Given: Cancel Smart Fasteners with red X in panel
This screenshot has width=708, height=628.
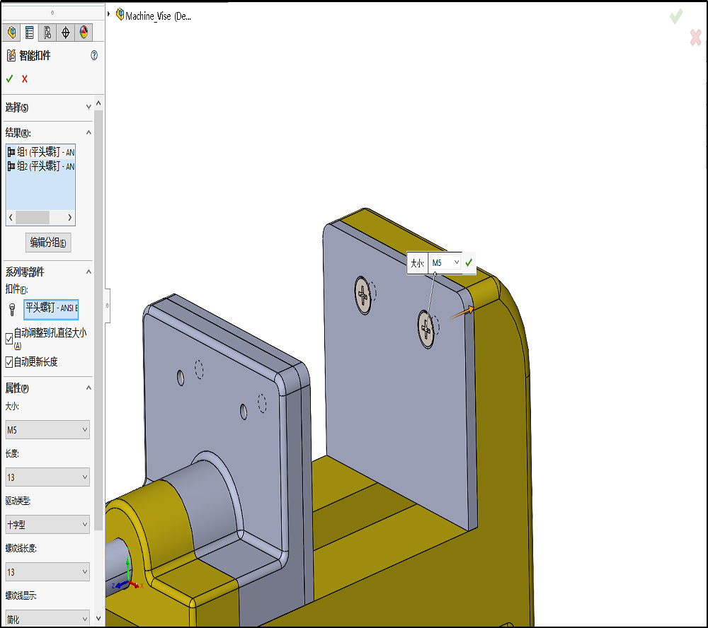Looking at the screenshot, I should pyautogui.click(x=25, y=78).
